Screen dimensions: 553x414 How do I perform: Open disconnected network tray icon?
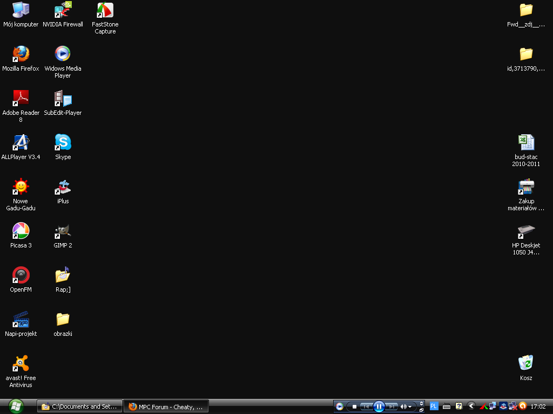coord(513,406)
